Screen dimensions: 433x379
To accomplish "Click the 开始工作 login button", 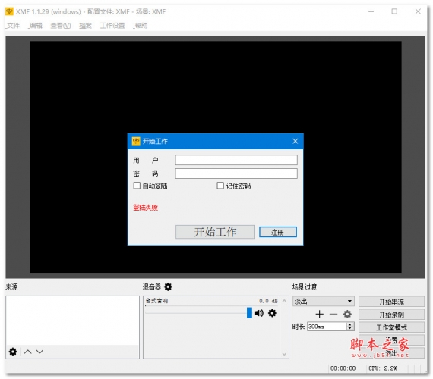I will (215, 232).
